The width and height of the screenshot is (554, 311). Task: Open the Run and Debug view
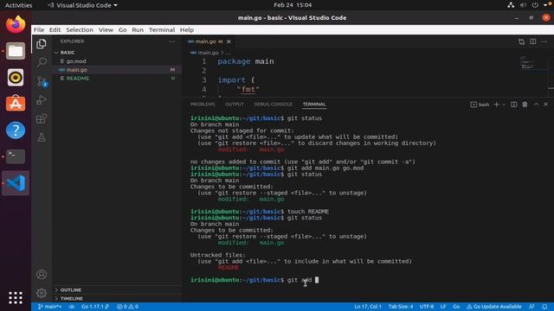42,100
